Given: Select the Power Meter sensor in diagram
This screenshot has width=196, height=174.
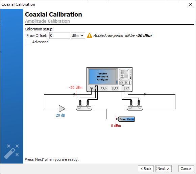Looking at the screenshot, I should [x=125, y=119].
